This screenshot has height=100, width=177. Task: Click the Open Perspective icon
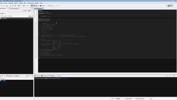166,6
